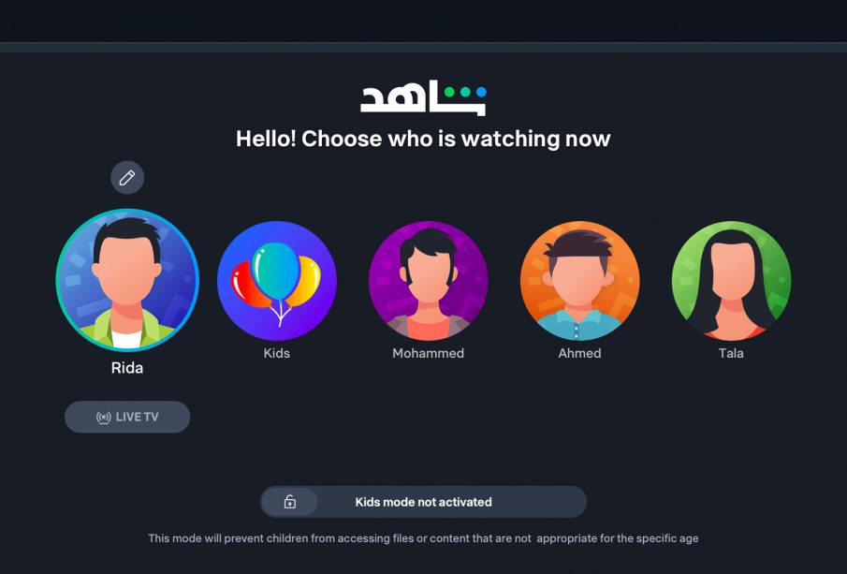
Task: Click the blue dot in the Shahid logo
Action: tap(481, 92)
